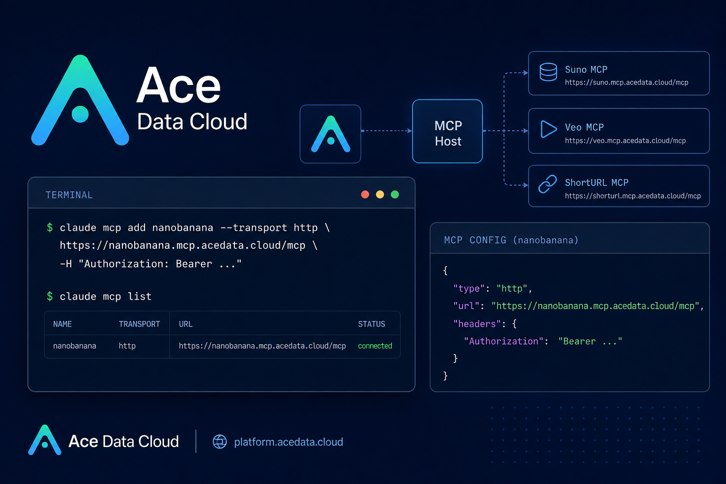Screen dimensions: 726x484
Task: Click the Suno MCP database icon
Action: (548, 72)
